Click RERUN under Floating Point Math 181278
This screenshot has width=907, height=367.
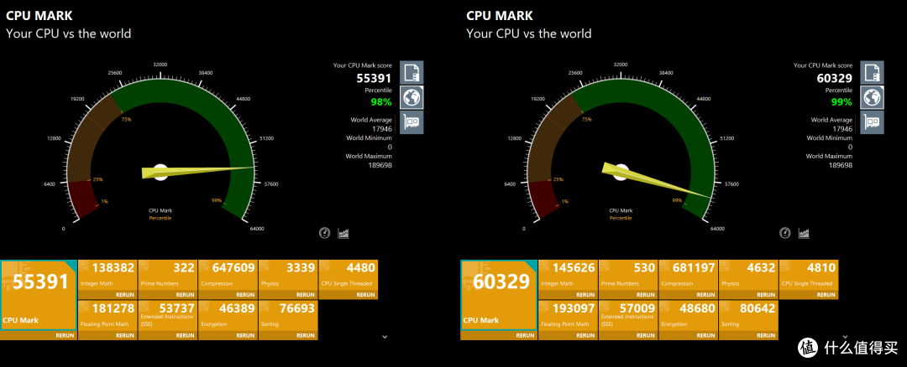125,335
